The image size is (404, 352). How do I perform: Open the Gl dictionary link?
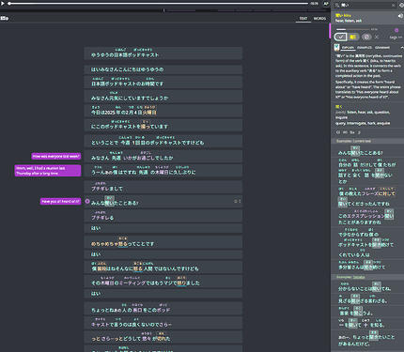click(x=337, y=132)
